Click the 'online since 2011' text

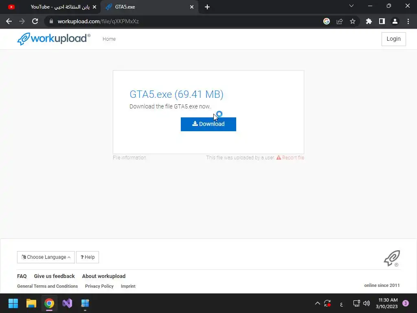pyautogui.click(x=382, y=285)
